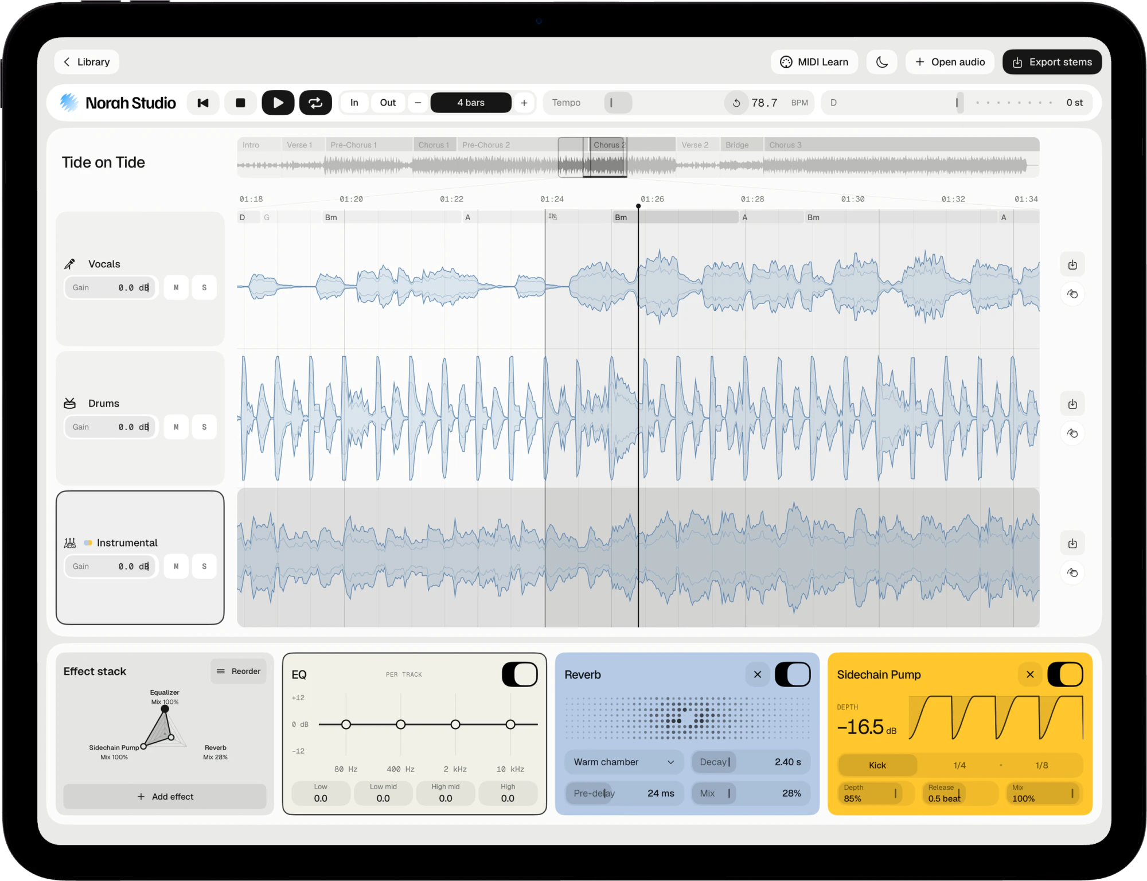Viewport: 1147px width, 881px height.
Task: Open the Warm chamber reverb preset dropdown
Action: [624, 762]
